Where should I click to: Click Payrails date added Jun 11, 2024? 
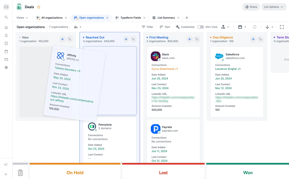[x=159, y=151]
